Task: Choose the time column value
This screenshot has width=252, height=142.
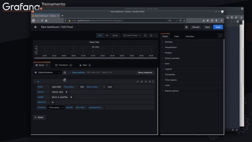Action: pos(82,87)
